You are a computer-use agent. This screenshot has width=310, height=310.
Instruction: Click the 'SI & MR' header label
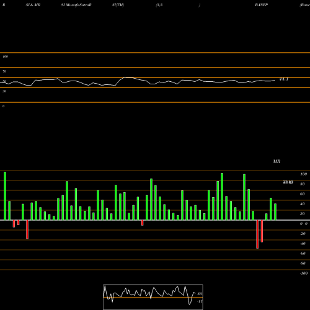tap(33, 5)
